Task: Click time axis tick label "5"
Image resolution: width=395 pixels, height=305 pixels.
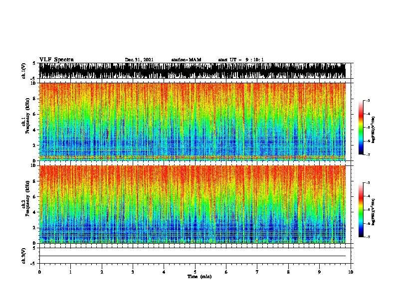Action: (x=195, y=272)
